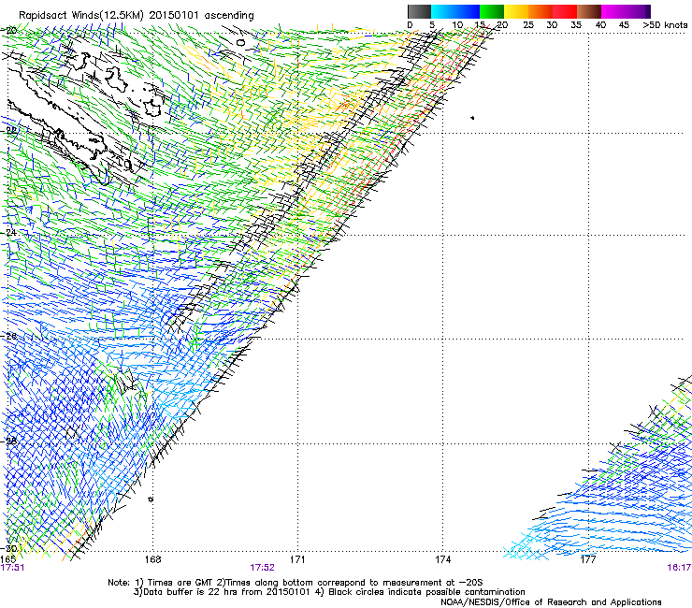Click latitude label '-26'
Image resolution: width=692 pixels, height=608 pixels.
point(9,336)
